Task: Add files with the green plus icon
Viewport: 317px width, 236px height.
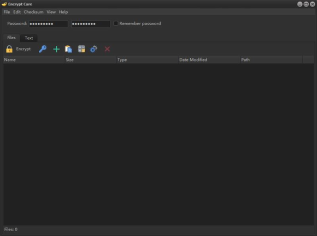Action: point(56,49)
